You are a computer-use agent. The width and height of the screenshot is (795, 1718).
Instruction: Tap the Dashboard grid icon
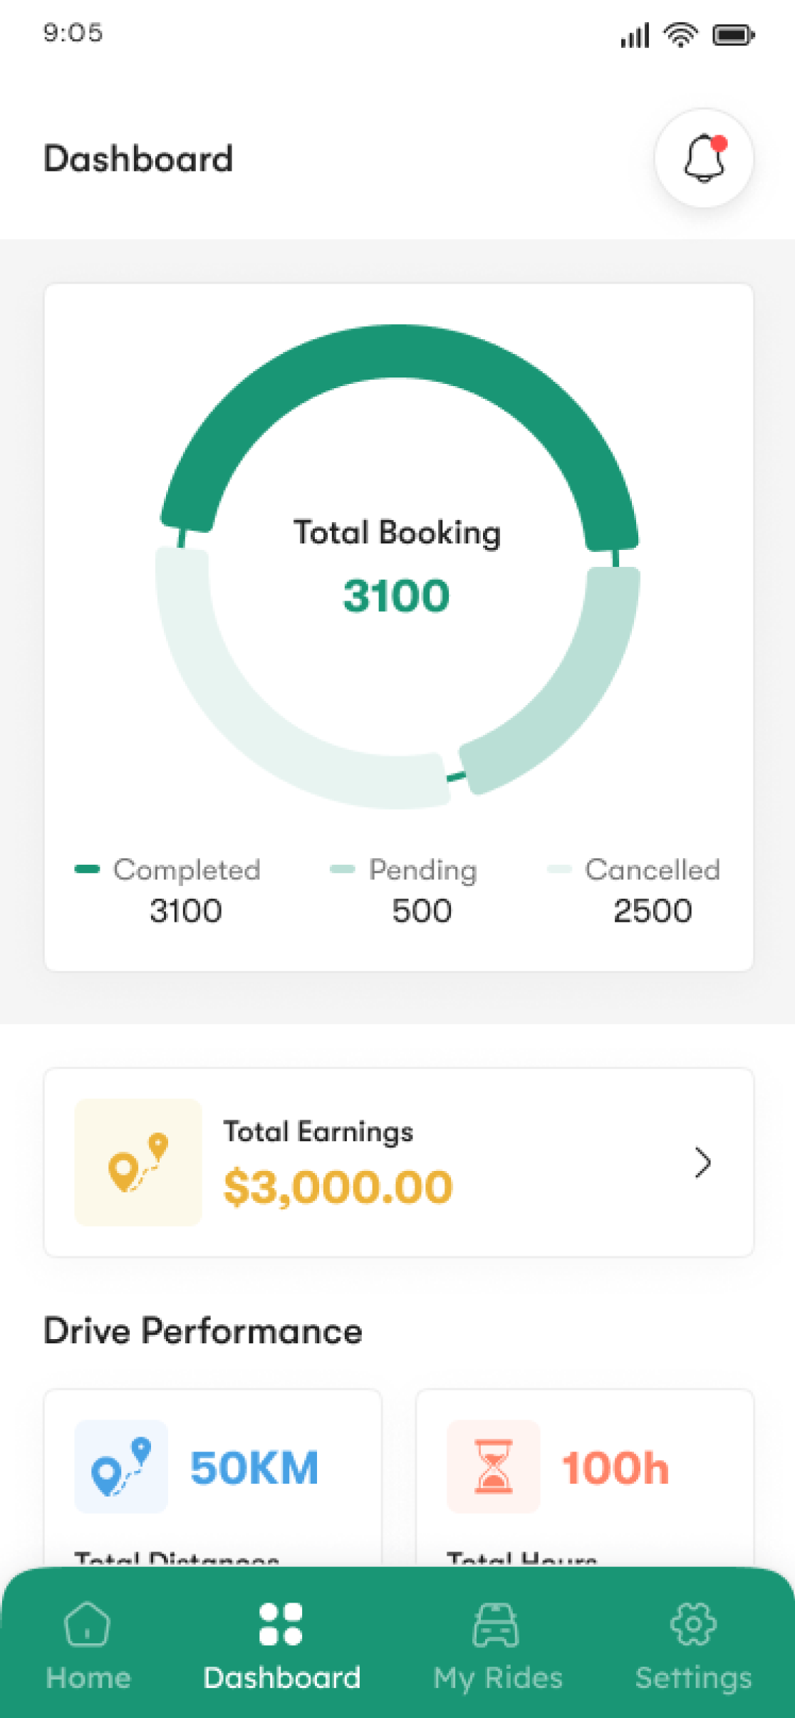click(x=281, y=1624)
